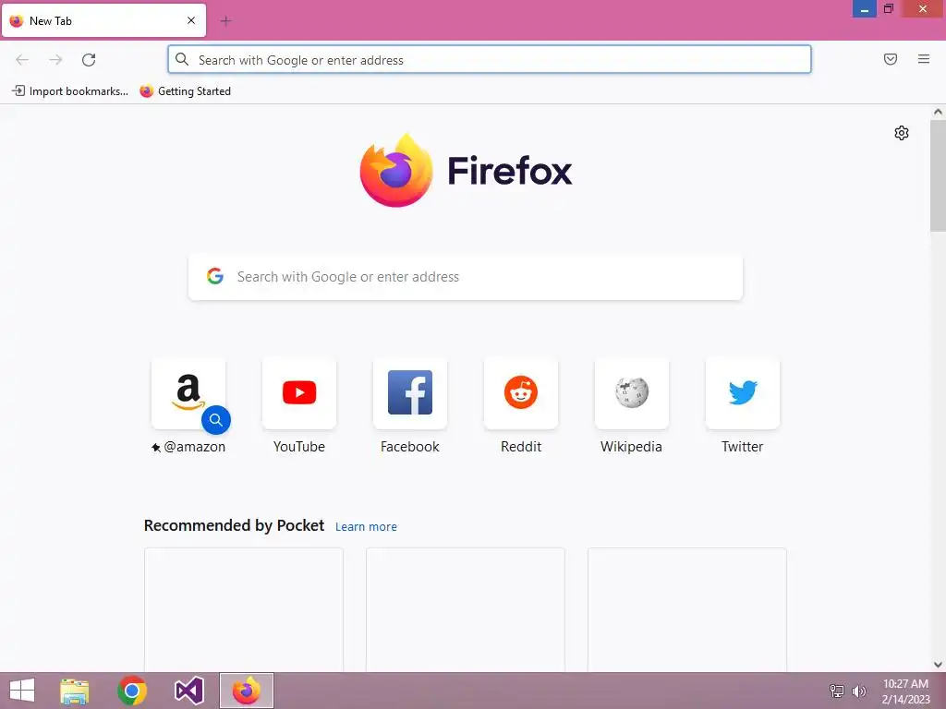
Task: Open the Wikipedia shortcut tile
Action: (x=632, y=393)
